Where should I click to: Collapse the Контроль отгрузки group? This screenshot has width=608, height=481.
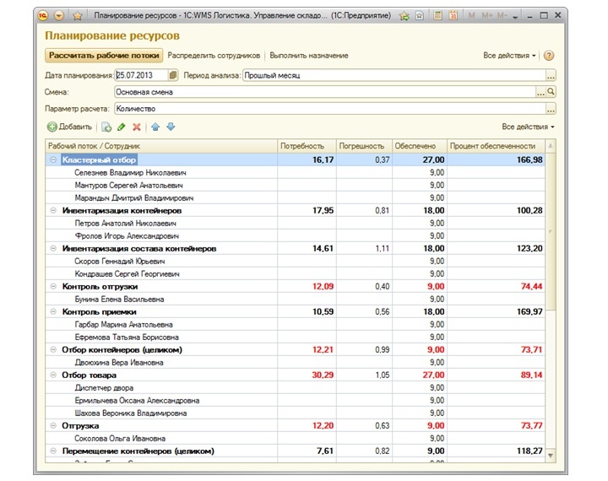coord(53,286)
